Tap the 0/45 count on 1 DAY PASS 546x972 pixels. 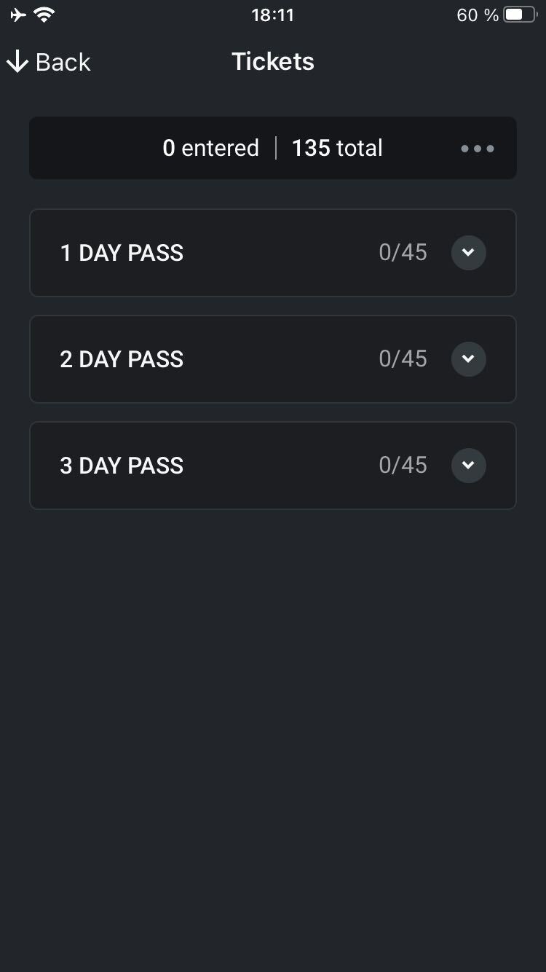coord(403,252)
